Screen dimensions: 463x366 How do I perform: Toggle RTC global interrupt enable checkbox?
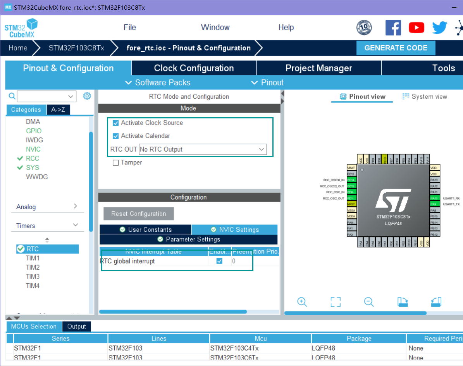point(219,261)
